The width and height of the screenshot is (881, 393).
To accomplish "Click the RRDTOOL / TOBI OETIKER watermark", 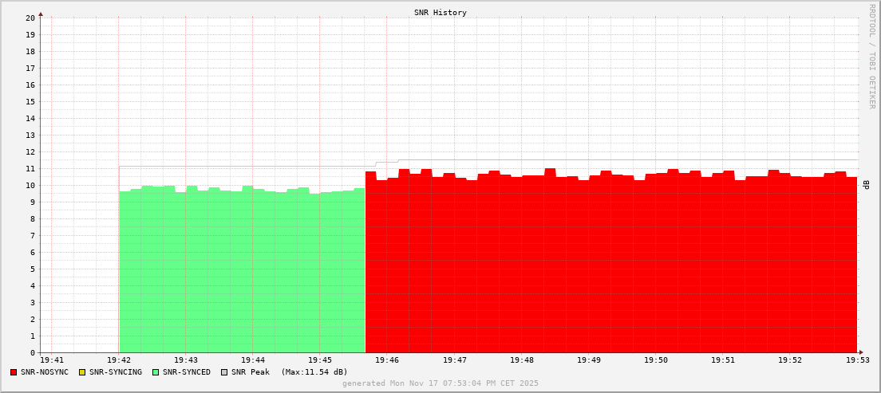I will pyautogui.click(x=871, y=57).
